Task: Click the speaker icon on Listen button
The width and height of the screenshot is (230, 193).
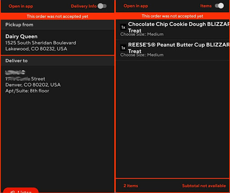Action: click(13, 192)
